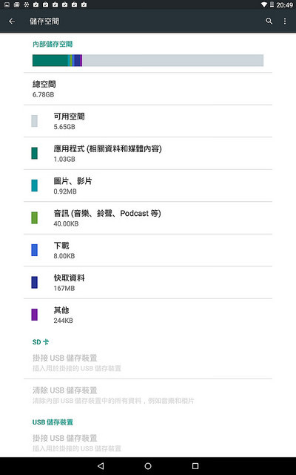This screenshot has width=296, height=475.
Task: Tap the Wi-Fi status icon
Action: tap(264, 4)
